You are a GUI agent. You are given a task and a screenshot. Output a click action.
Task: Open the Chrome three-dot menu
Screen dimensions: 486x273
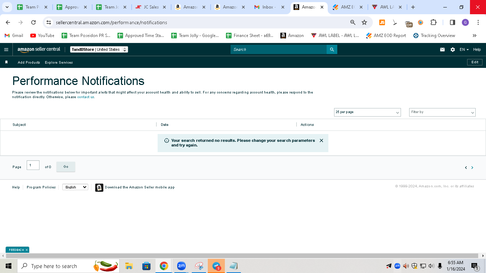pos(479,22)
